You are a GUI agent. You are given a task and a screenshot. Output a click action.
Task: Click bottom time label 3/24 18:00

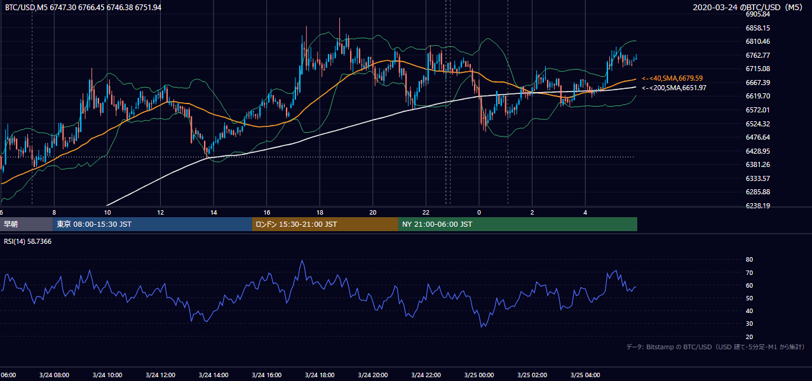point(320,375)
